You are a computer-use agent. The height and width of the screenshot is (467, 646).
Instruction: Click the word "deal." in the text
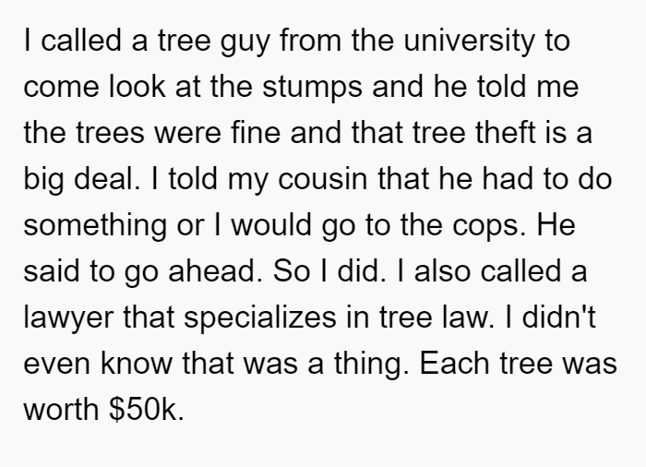point(107,179)
